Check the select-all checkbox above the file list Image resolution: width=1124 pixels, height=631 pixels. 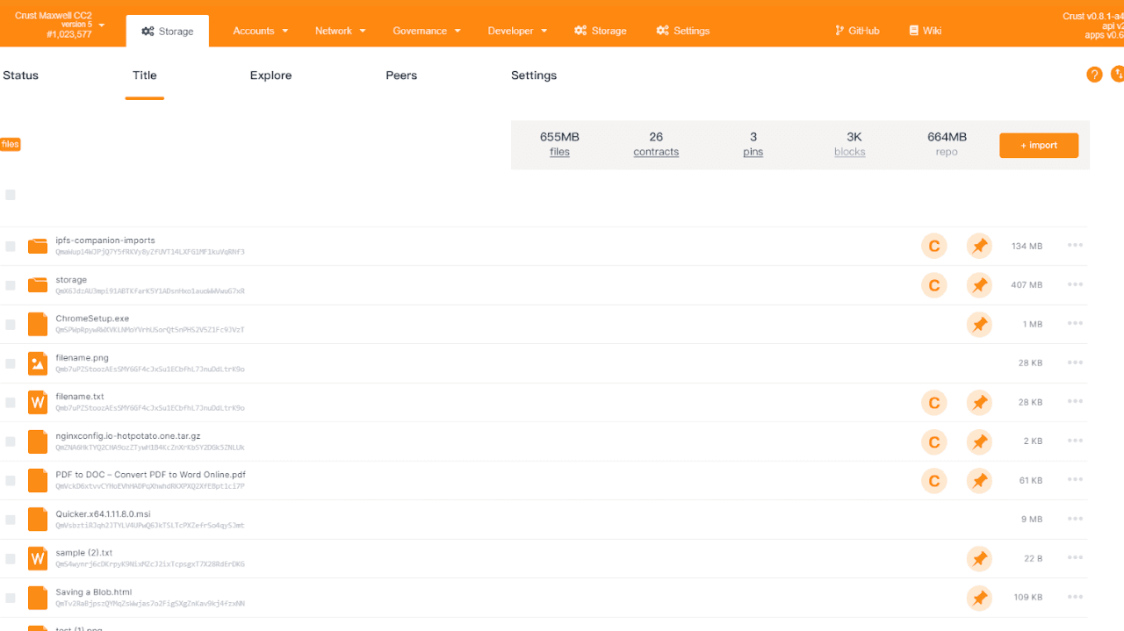click(x=10, y=195)
